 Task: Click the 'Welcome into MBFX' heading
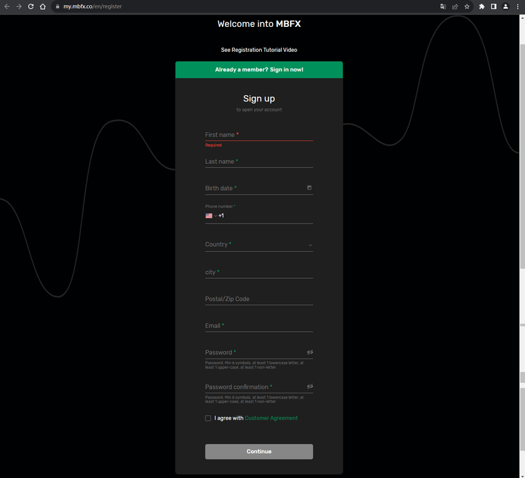click(x=259, y=24)
